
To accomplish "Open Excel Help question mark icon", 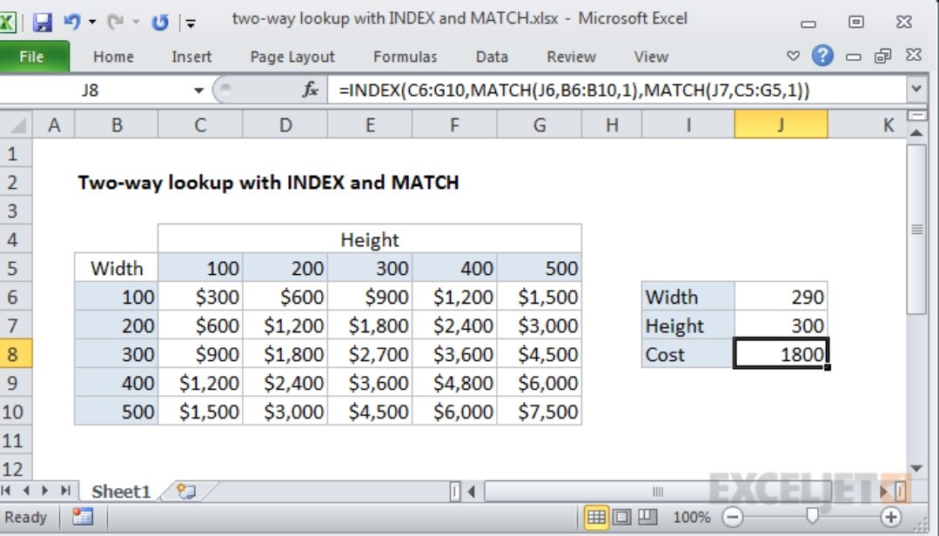I will click(823, 56).
